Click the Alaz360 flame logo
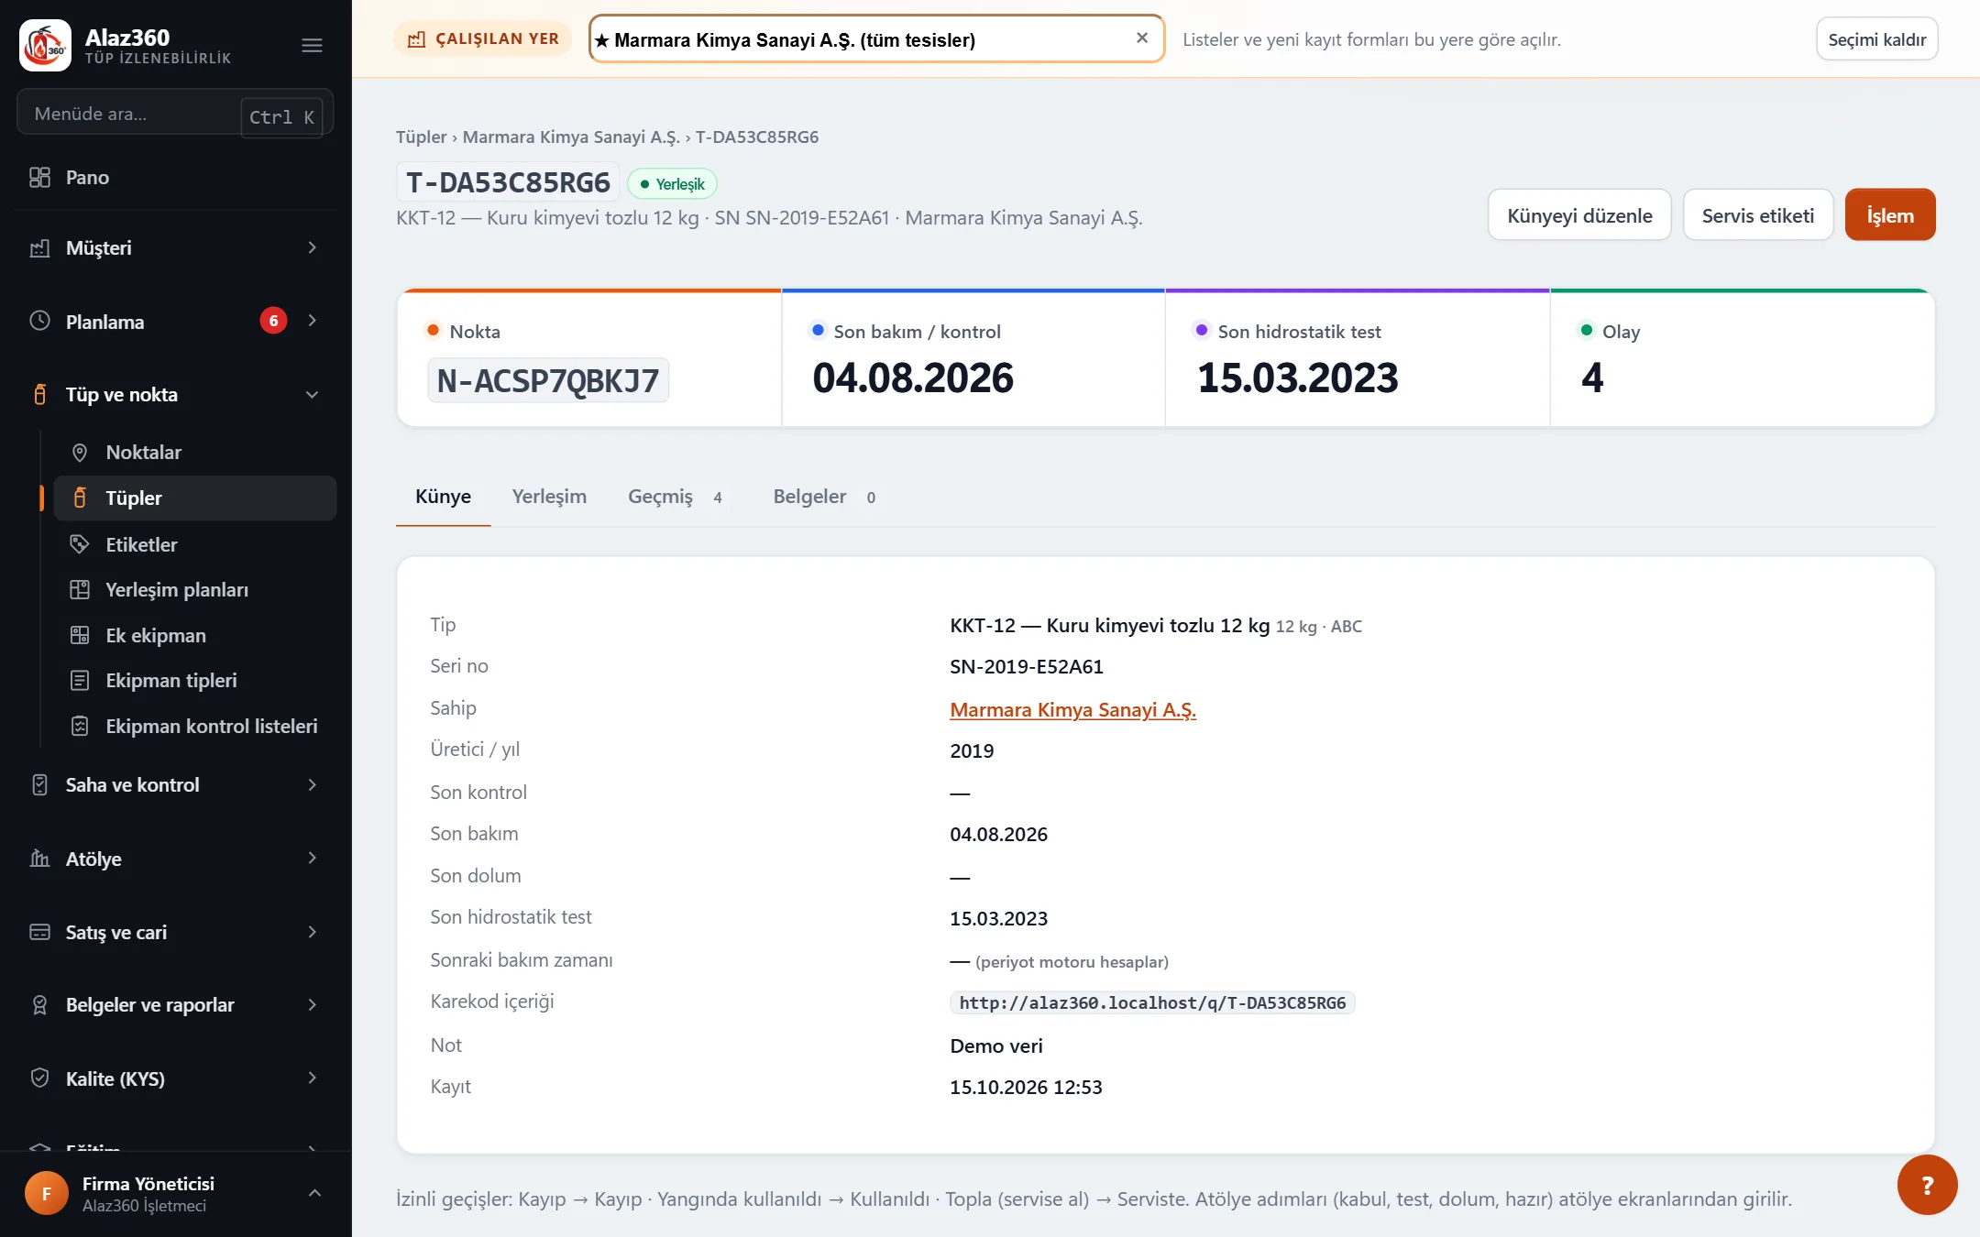Viewport: 1980px width, 1237px height. [x=45, y=45]
